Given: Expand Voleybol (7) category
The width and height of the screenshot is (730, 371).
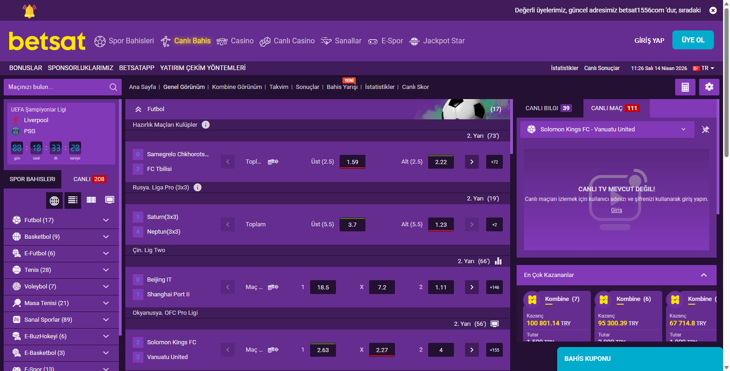Looking at the screenshot, I should [x=61, y=287].
